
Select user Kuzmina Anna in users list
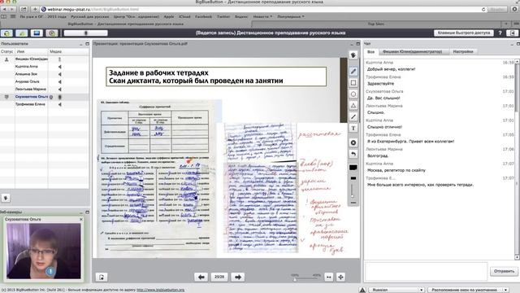(45, 67)
